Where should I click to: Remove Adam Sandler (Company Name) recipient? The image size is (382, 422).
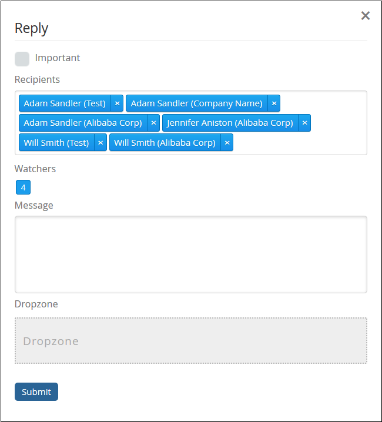pyautogui.click(x=274, y=103)
